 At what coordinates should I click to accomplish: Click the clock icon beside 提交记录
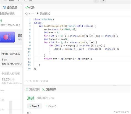click(x=4, y=7)
